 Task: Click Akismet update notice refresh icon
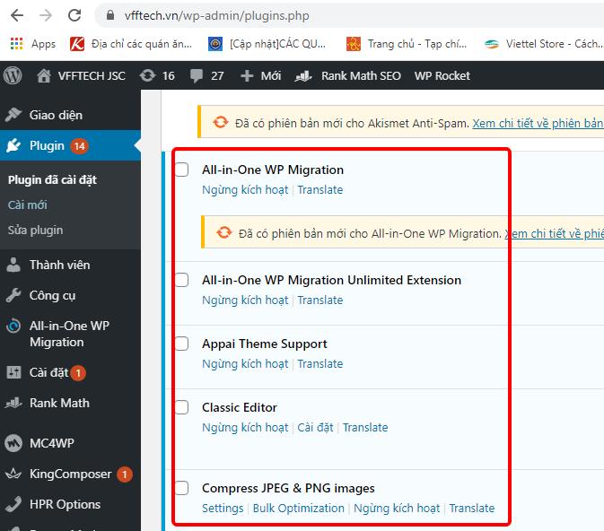pos(221,123)
